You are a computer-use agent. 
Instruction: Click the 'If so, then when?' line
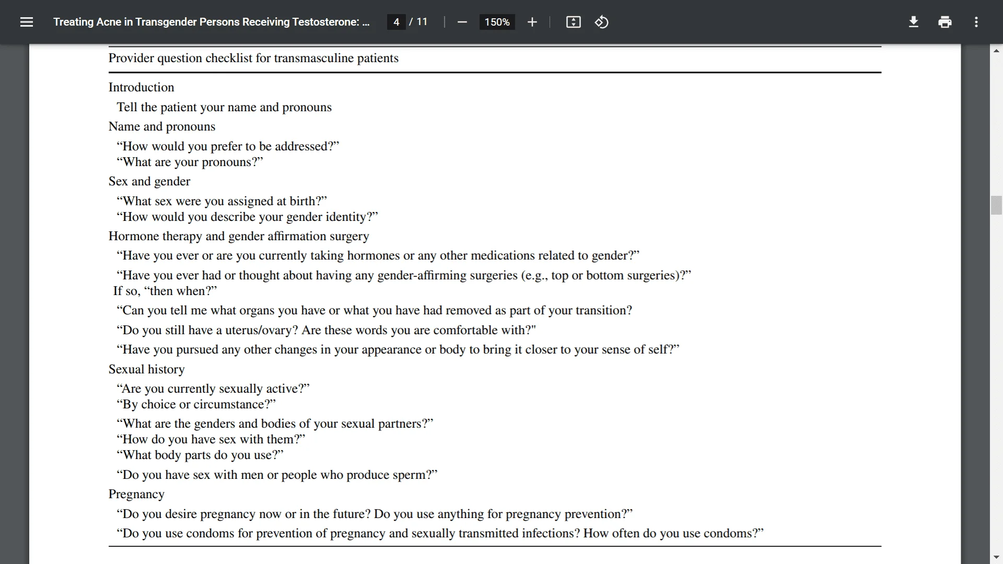(x=165, y=291)
